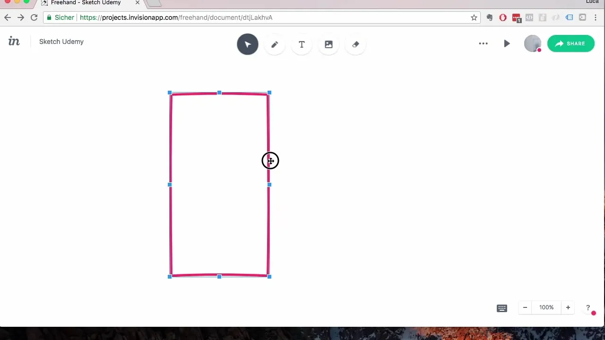
Task: Open the Evernote elephant extension
Action: [490, 17]
